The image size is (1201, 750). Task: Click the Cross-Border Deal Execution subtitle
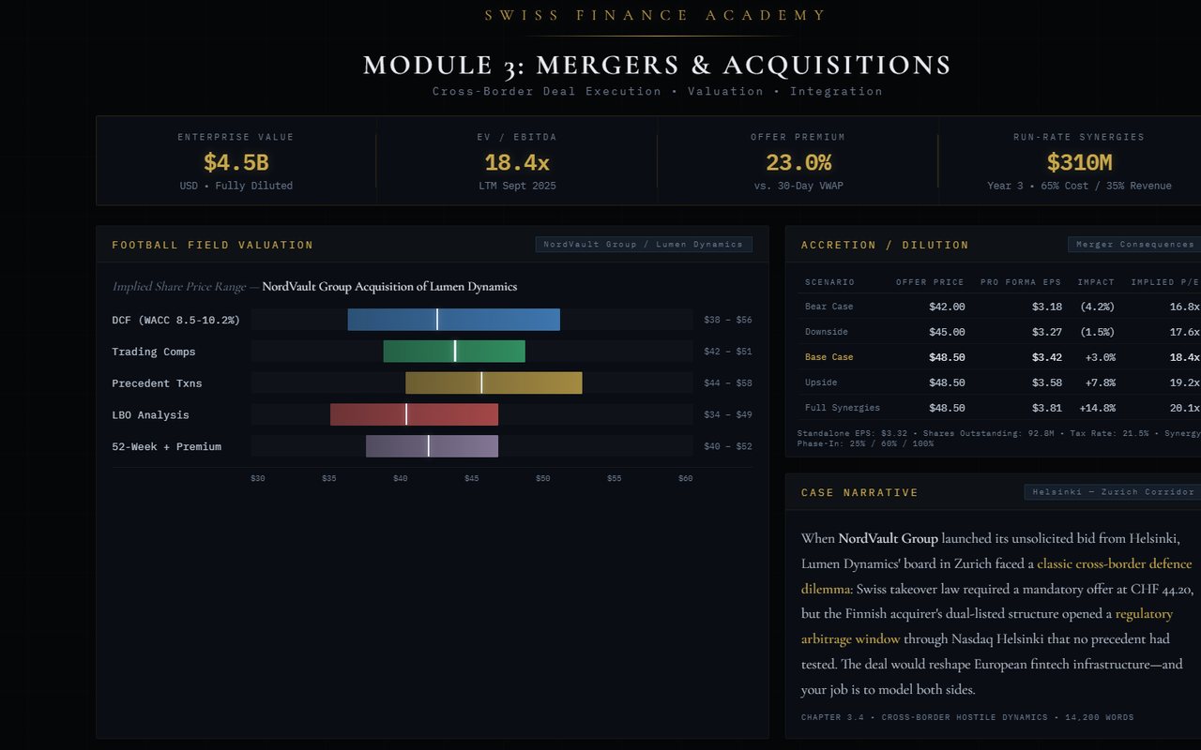pos(657,91)
